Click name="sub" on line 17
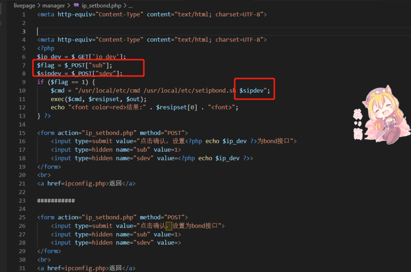 (x=133, y=150)
